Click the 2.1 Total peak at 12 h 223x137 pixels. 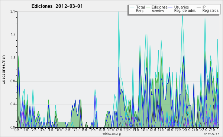(119, 12)
